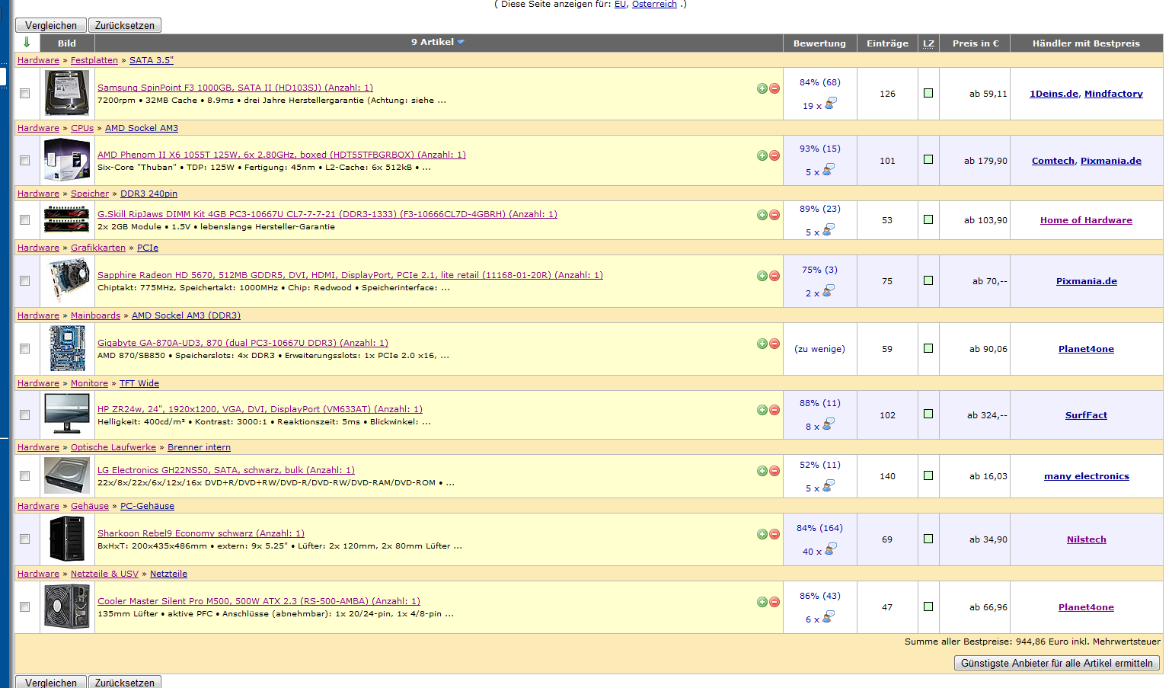
Task: Click bottom Zurücksetzen button
Action: 125,682
